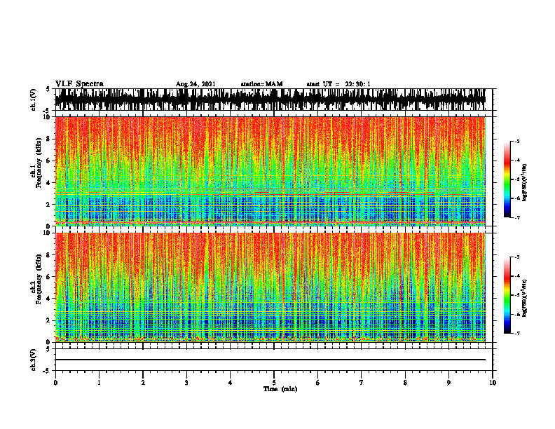Click time axis tick label "9"
Image resolution: width=555 pixels, height=429 pixels.
448,383
